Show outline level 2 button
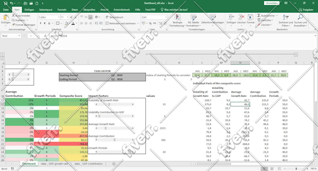Screen dimensions: 318x171 coord(2,58)
